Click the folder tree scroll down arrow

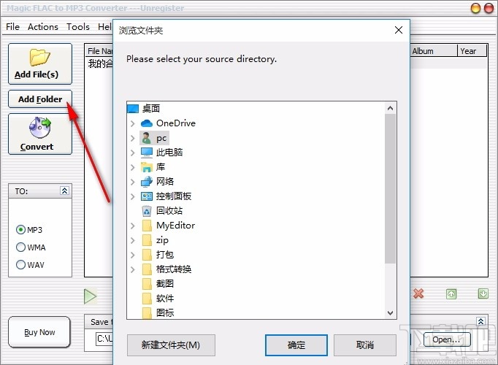391,313
